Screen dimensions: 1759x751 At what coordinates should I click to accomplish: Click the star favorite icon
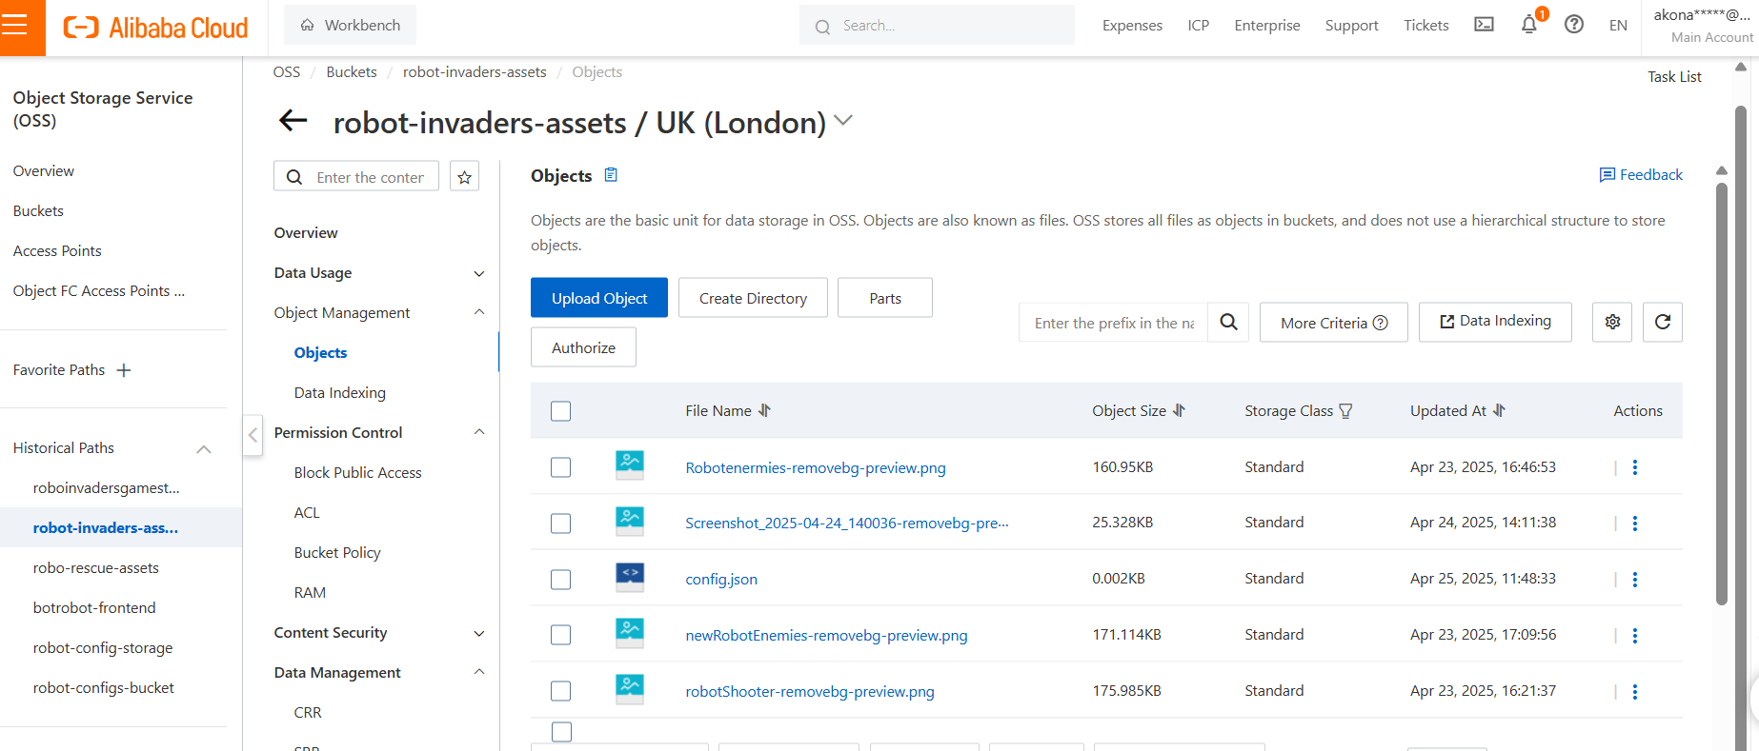pyautogui.click(x=464, y=177)
